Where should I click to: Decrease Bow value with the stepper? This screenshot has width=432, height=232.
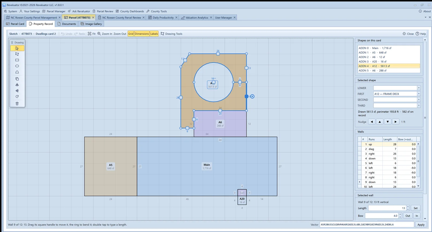(400, 217)
